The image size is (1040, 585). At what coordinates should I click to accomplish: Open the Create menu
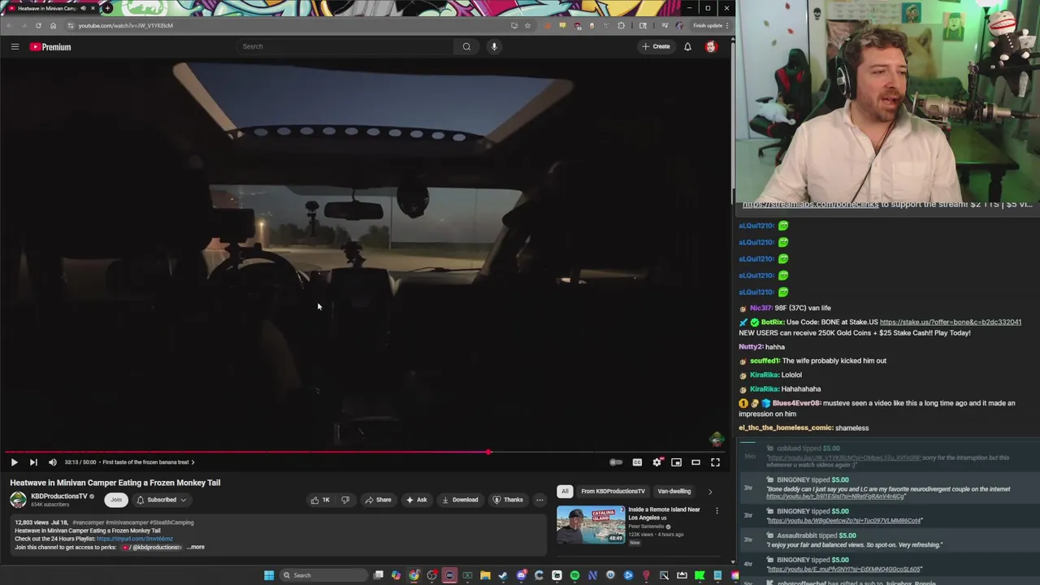click(656, 46)
